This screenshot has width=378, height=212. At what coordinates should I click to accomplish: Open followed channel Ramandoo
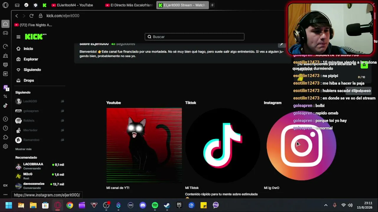tap(40, 140)
